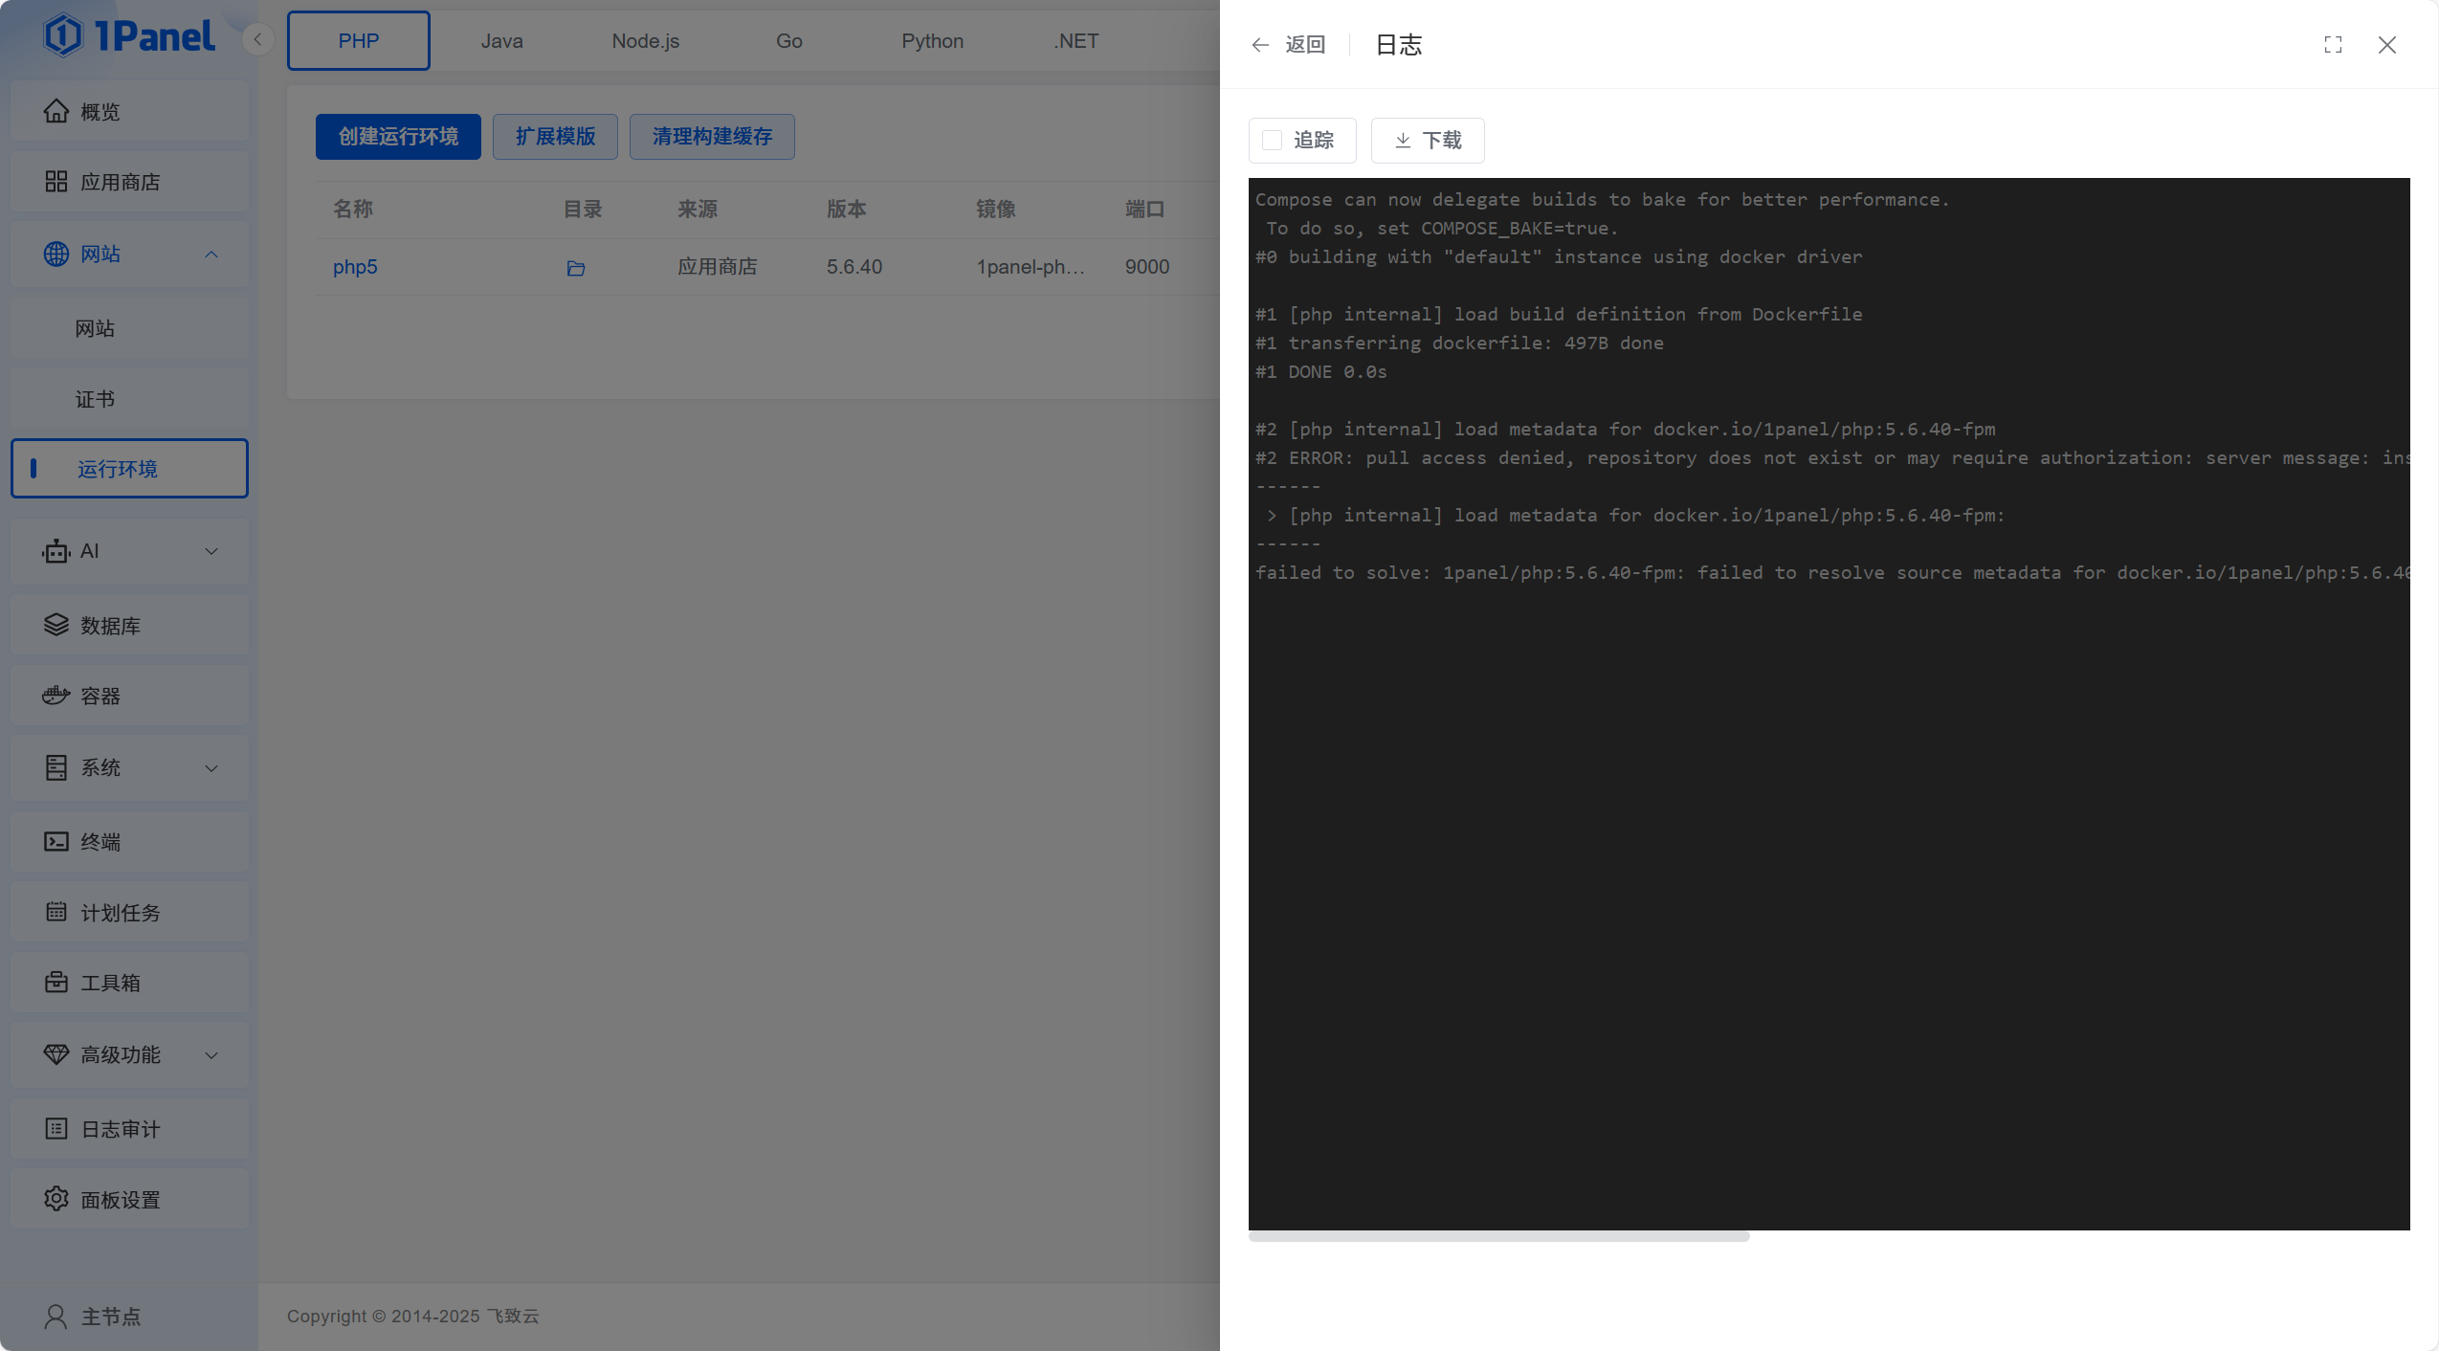
Task: Click the 版本 column header
Action: pyautogui.click(x=847, y=209)
